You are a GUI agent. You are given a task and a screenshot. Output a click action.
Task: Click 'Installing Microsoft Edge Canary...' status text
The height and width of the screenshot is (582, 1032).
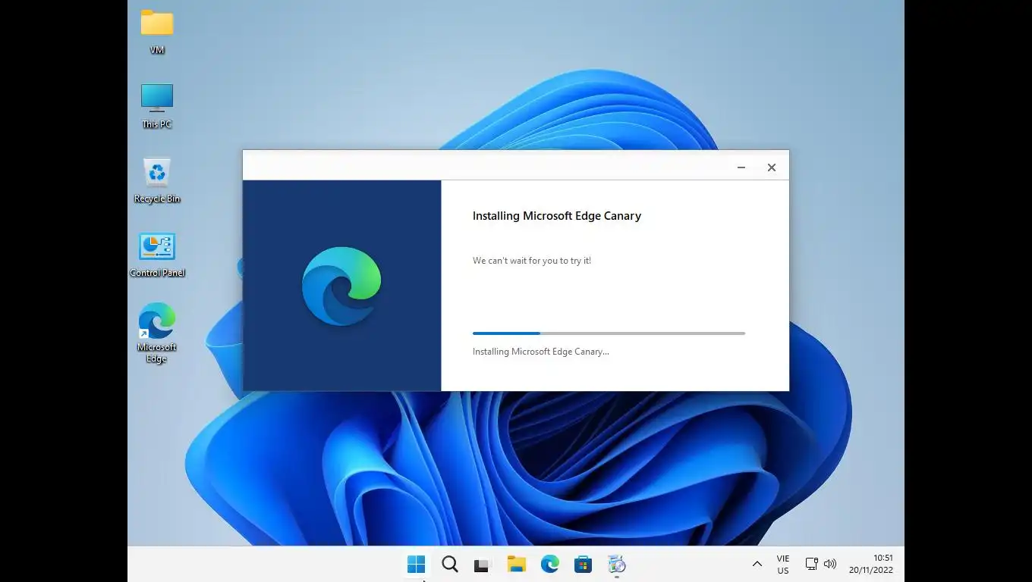pyautogui.click(x=541, y=352)
